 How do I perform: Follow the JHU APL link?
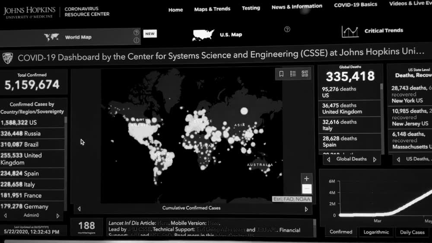267,230
